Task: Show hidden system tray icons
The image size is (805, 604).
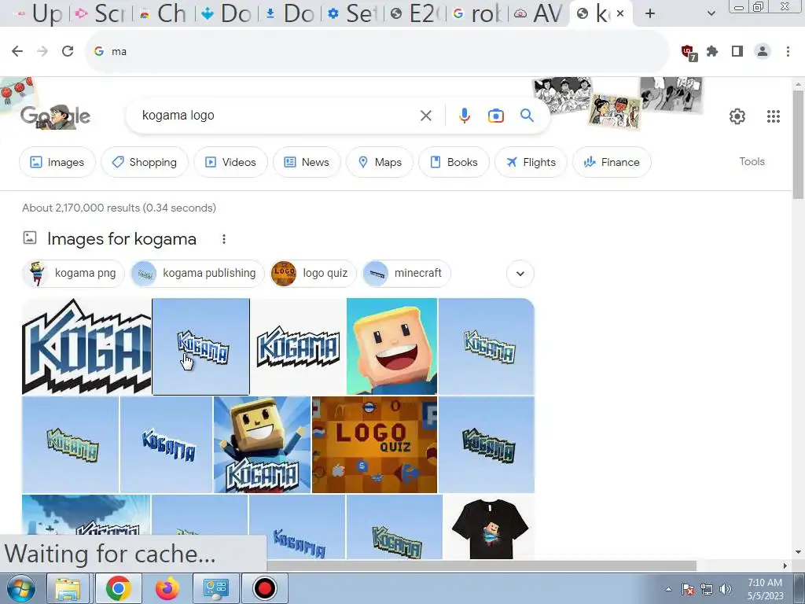Action: click(668, 589)
